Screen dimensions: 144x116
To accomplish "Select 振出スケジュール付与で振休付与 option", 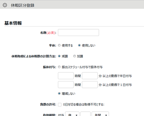I will coord(59,67).
